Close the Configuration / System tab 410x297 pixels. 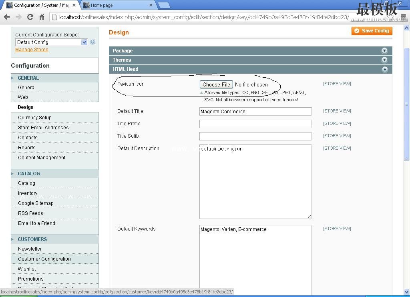[74, 5]
